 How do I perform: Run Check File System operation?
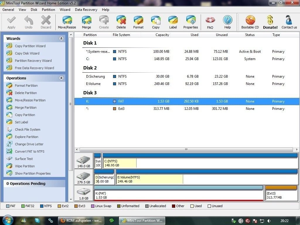28,129
